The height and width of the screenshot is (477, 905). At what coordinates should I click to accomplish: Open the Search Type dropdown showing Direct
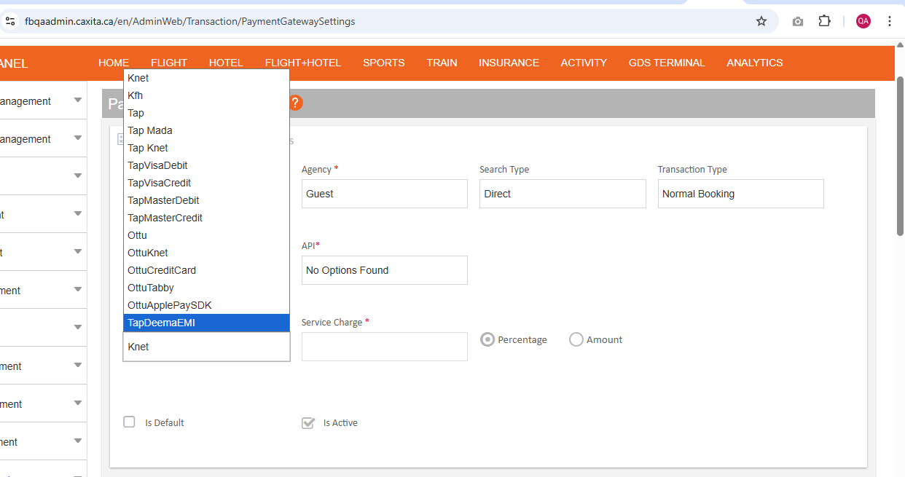[562, 194]
